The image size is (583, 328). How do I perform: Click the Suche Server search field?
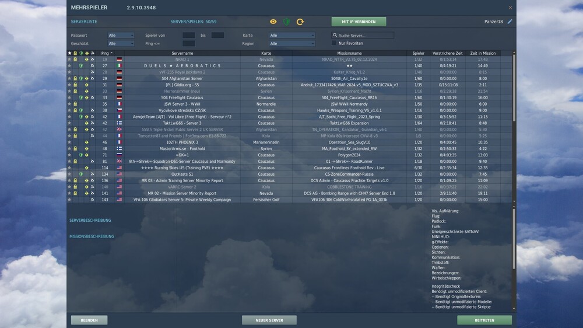[x=363, y=36]
